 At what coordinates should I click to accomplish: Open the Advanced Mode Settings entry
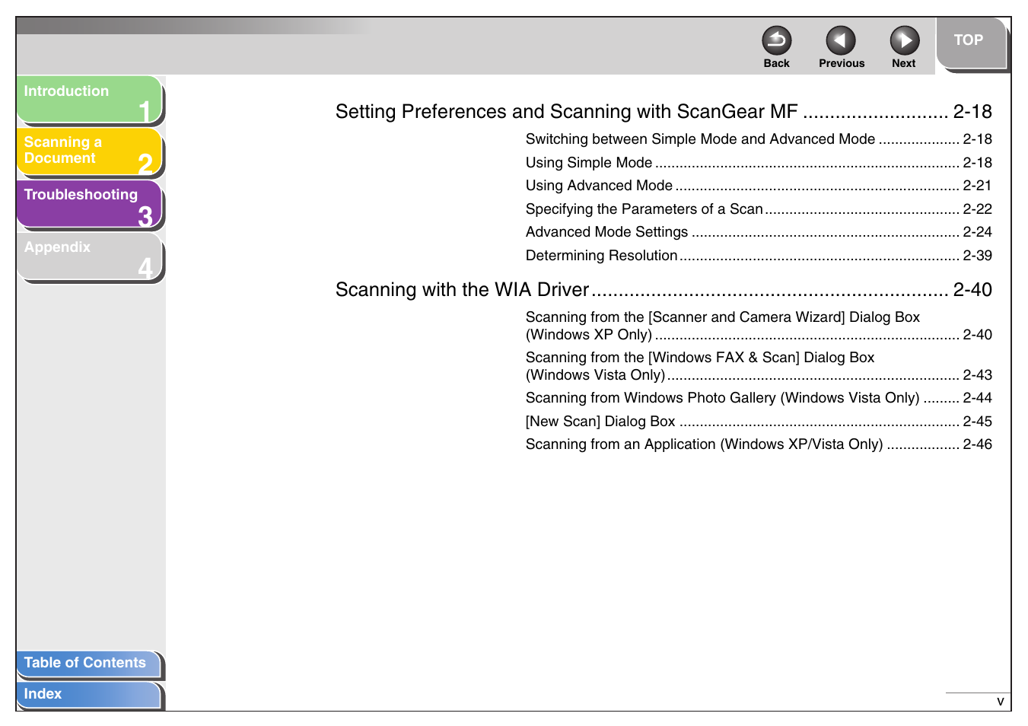point(759,232)
